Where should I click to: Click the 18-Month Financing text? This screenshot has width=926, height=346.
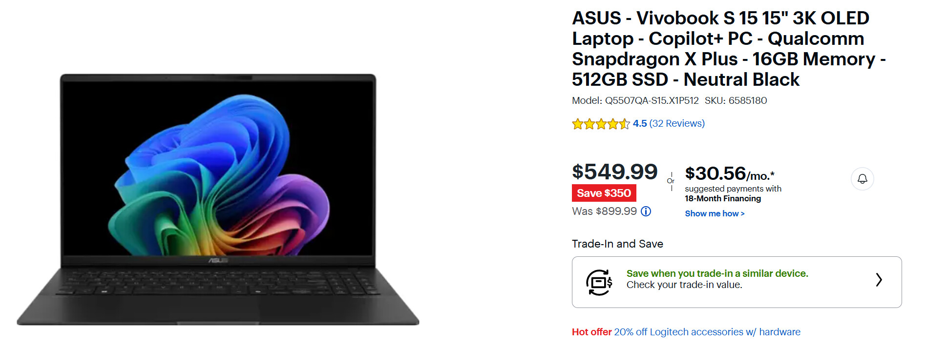click(722, 198)
